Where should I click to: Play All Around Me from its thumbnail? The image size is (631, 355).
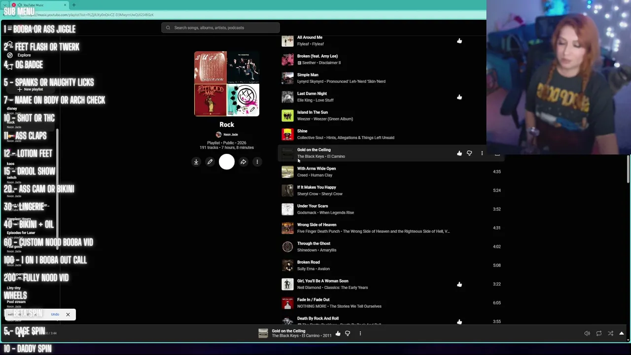(287, 41)
